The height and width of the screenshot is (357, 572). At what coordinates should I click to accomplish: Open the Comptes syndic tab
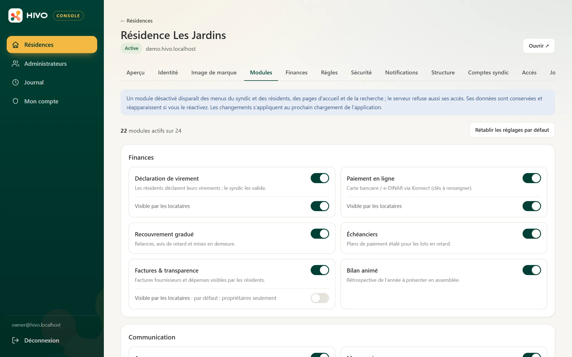[x=488, y=72]
